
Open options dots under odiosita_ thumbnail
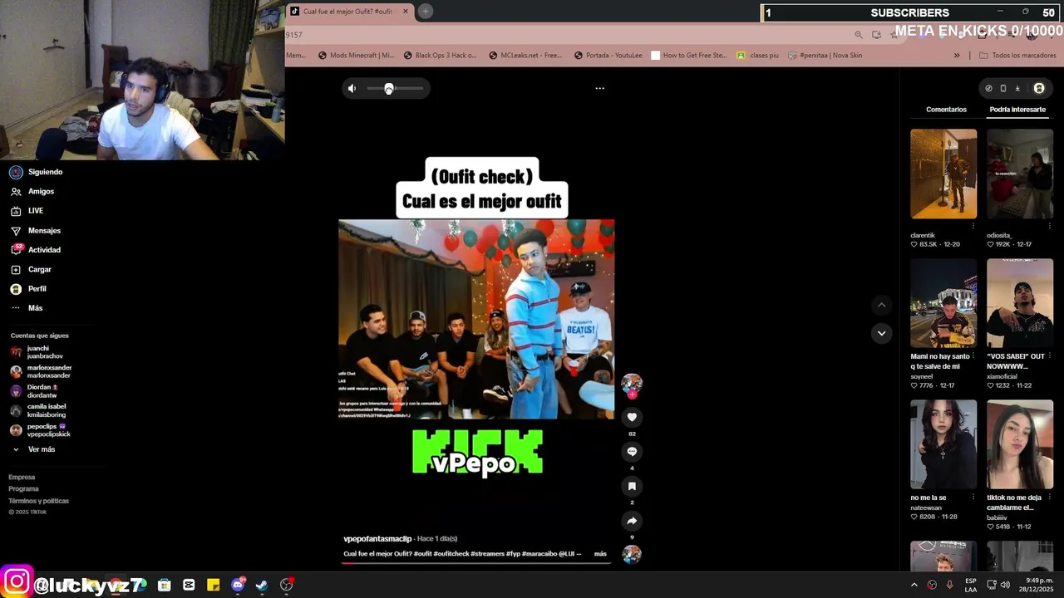[x=1050, y=226]
